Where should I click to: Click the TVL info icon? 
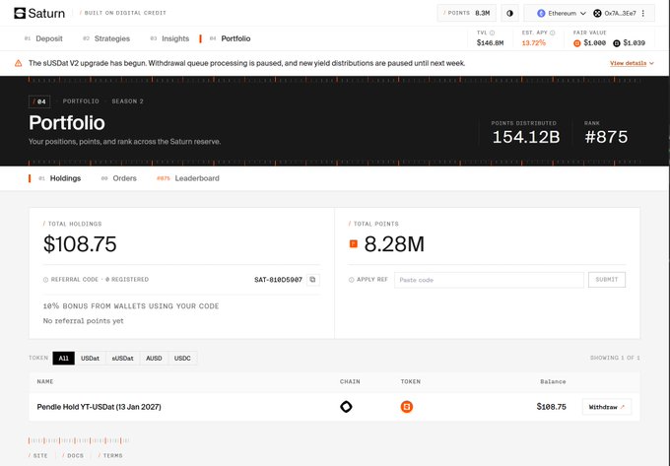[x=493, y=33]
